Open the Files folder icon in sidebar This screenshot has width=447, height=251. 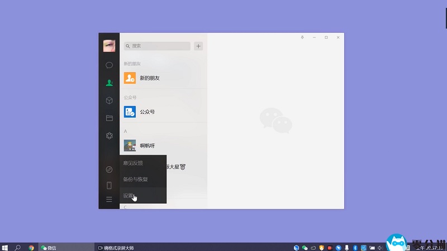point(109,118)
